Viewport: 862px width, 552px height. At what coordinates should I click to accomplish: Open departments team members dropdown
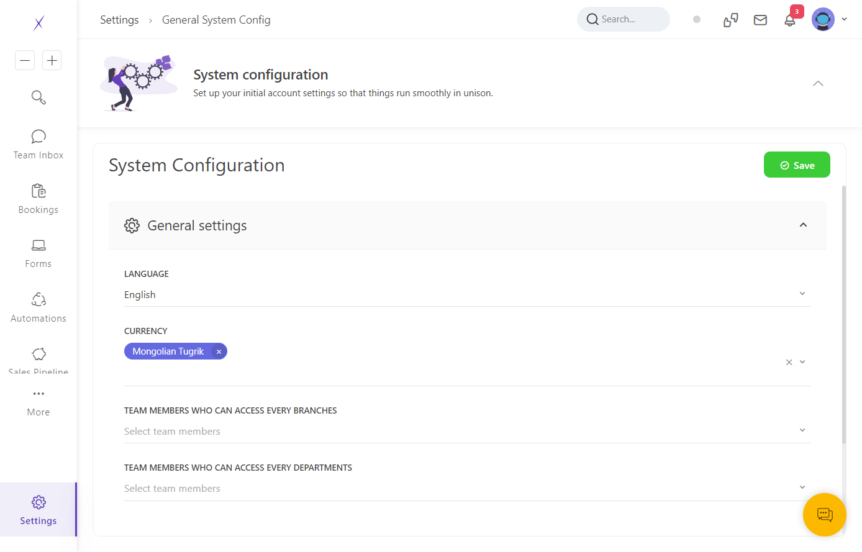468,488
